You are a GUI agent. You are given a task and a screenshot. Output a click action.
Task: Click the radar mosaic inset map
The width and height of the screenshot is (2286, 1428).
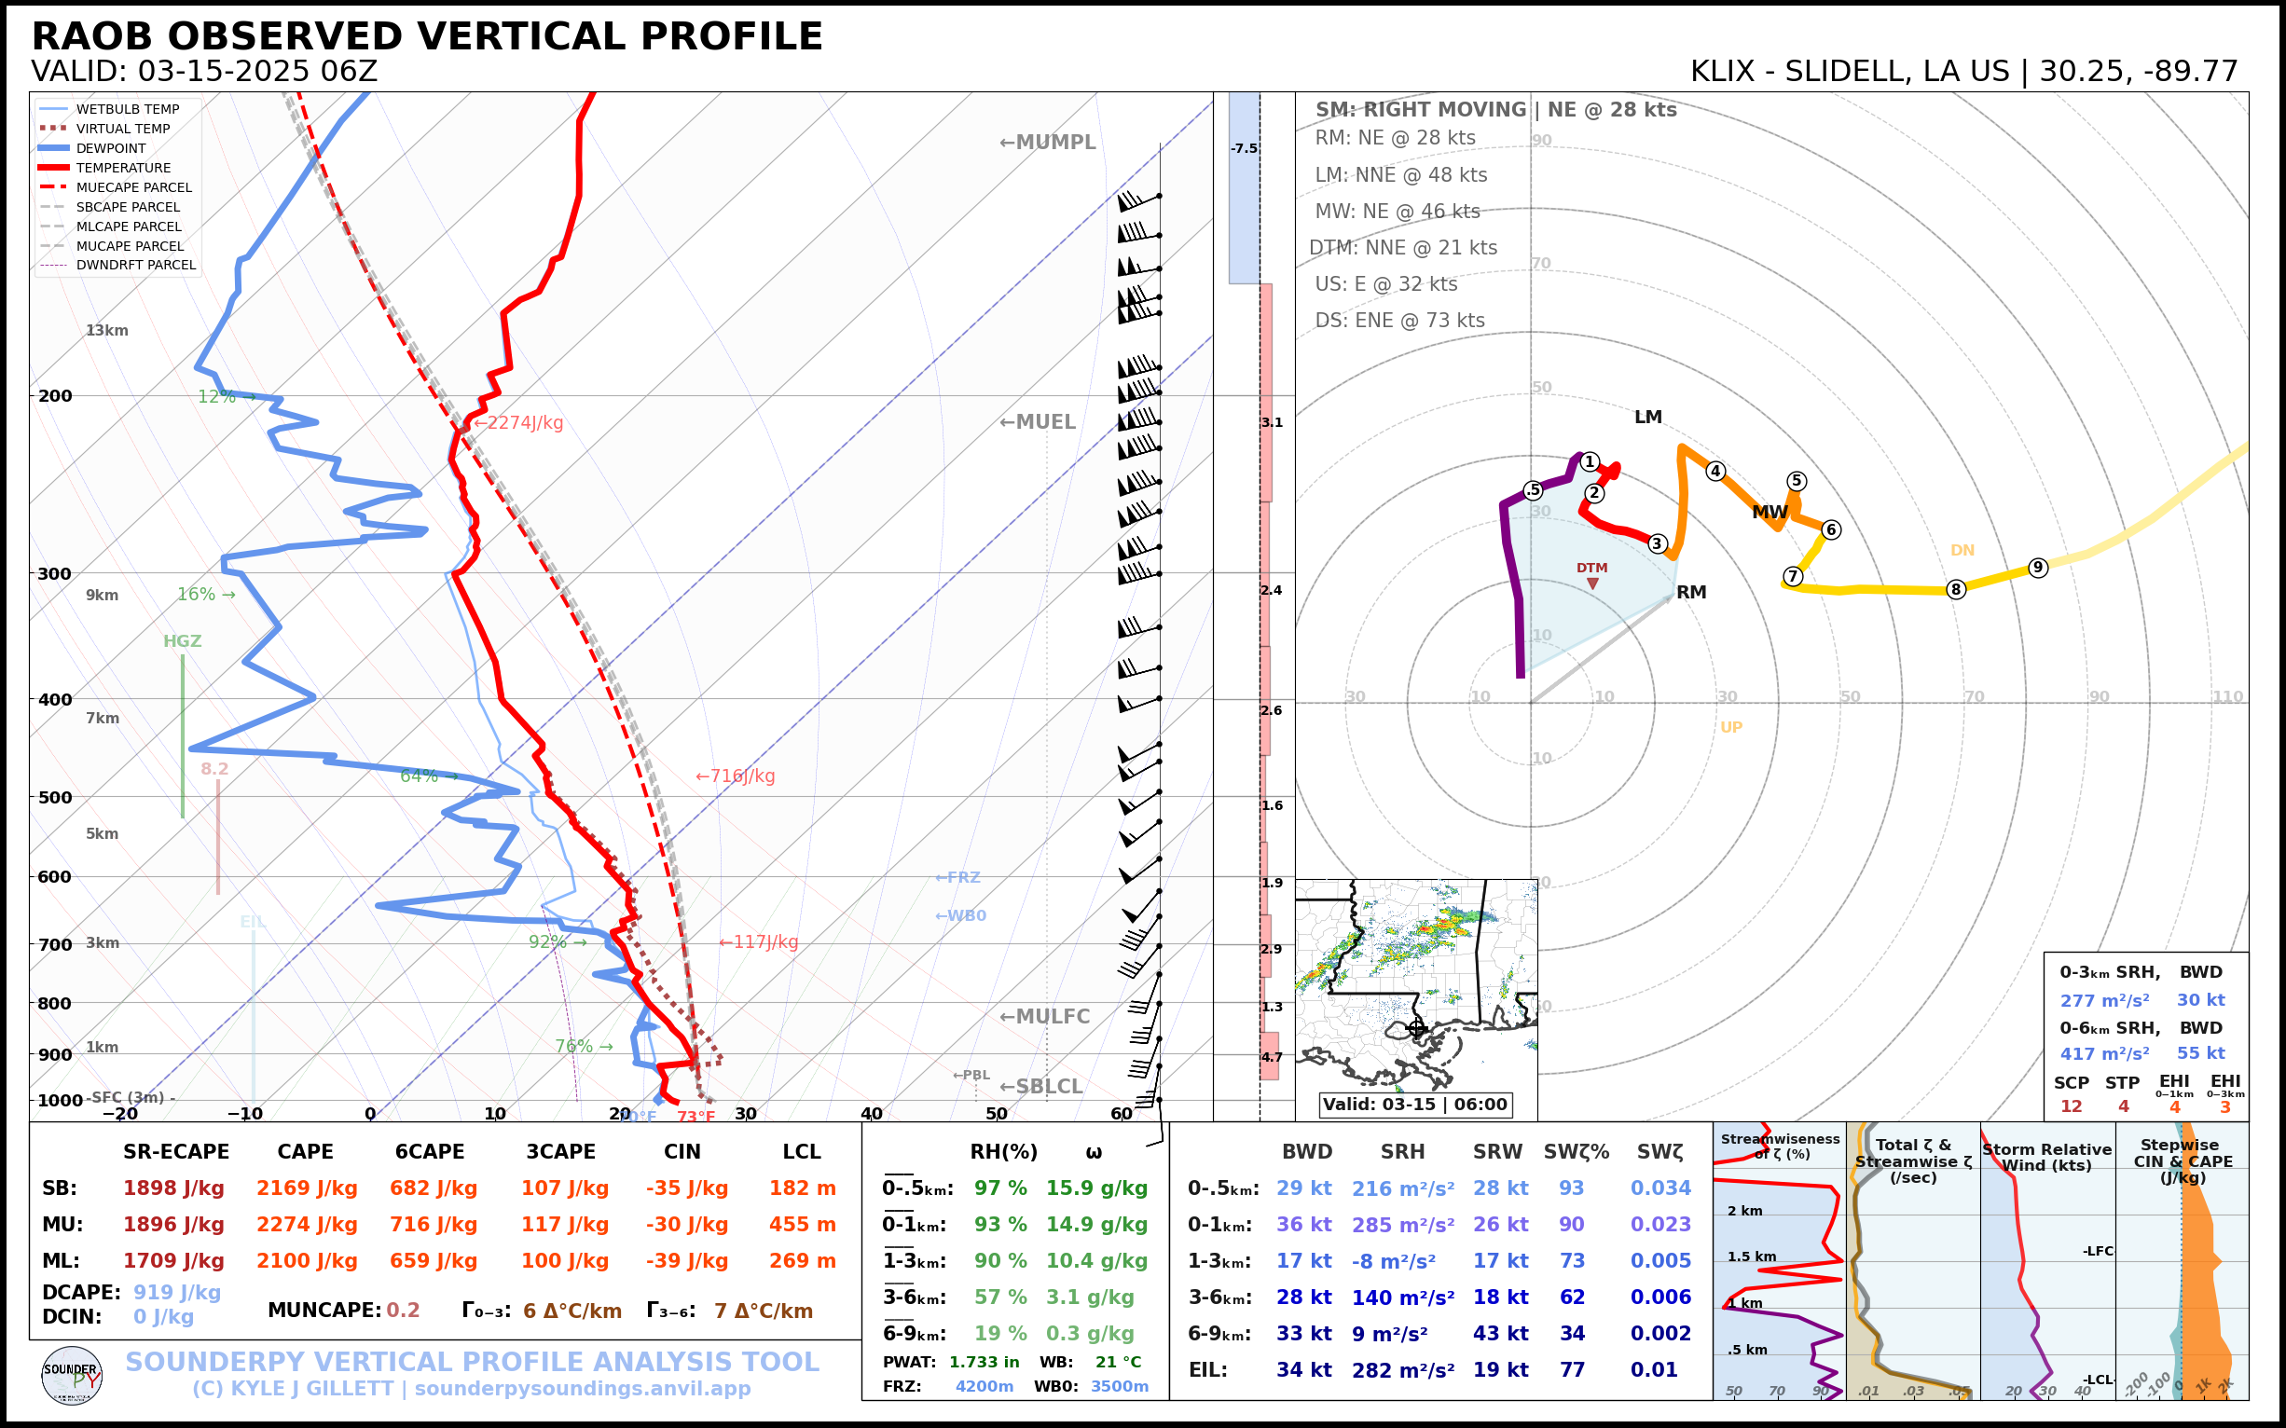1415,973
